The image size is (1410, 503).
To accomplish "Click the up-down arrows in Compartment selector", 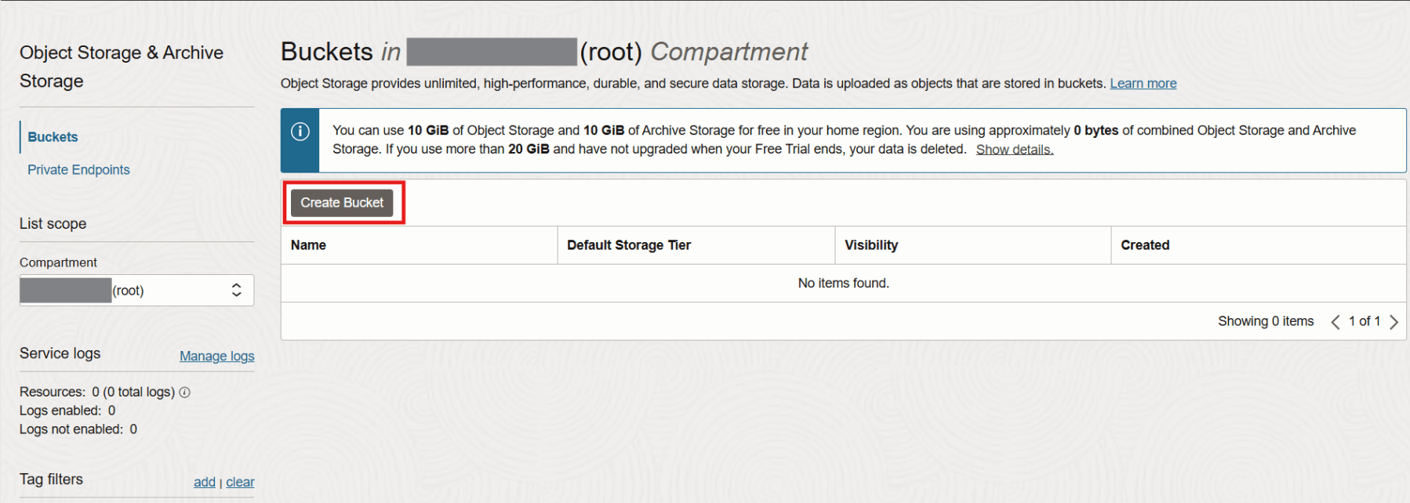I will pos(236,291).
